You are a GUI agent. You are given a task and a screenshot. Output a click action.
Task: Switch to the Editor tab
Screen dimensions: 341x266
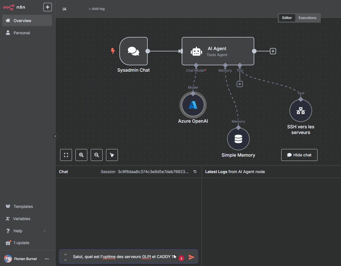287,18
